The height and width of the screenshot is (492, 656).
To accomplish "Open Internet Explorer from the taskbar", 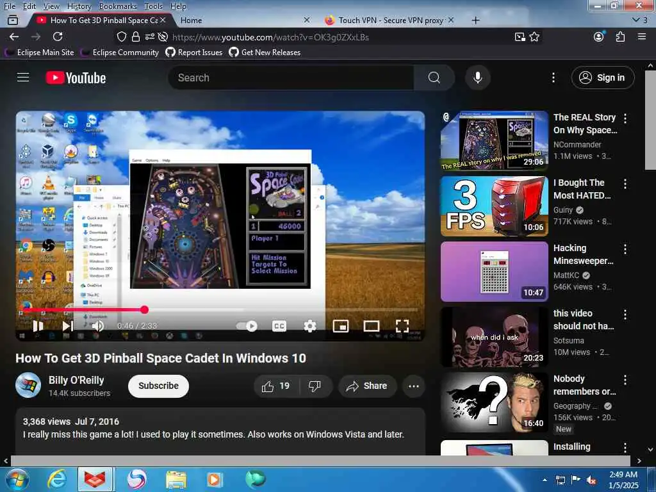I will coord(56,479).
